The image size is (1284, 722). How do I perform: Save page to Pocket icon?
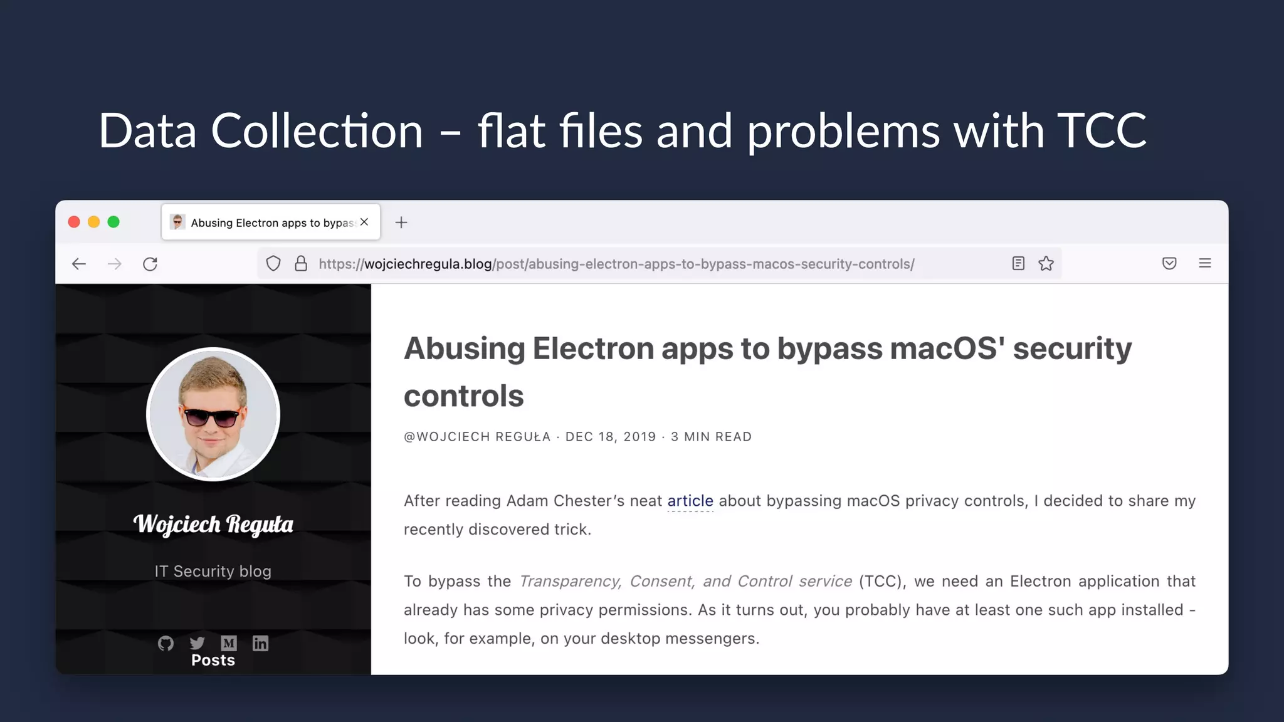1169,263
